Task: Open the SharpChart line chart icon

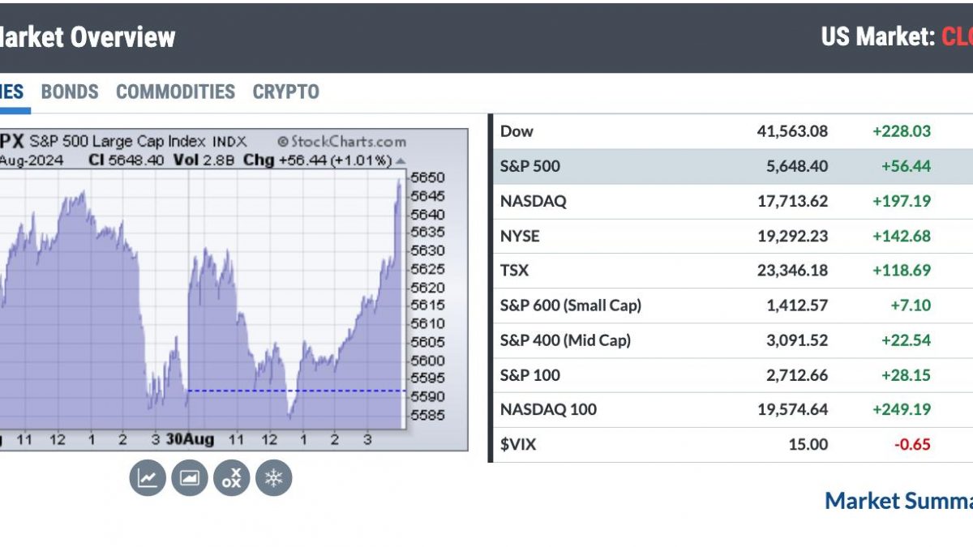Action: pyautogui.click(x=147, y=478)
